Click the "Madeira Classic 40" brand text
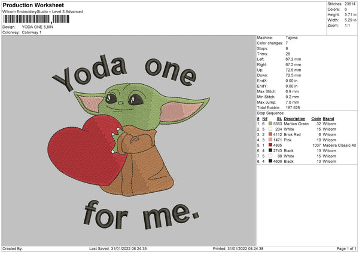Screen dimensions: 359x253 [x=339, y=145]
